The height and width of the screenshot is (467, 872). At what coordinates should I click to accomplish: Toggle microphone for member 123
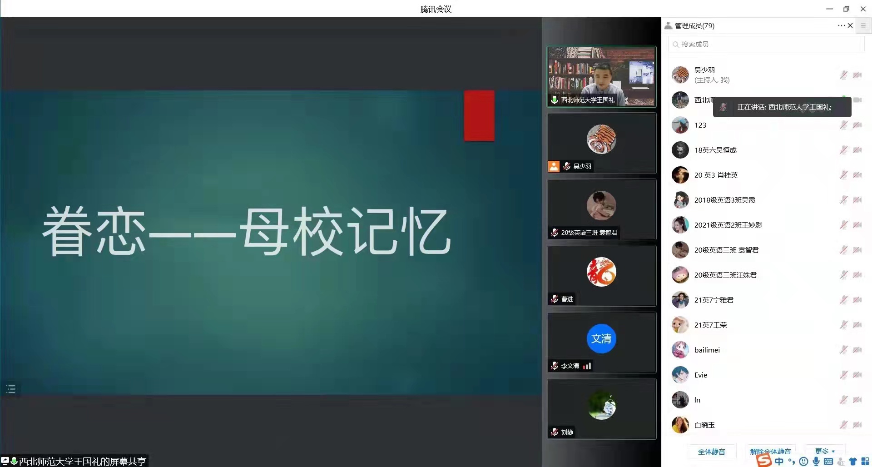(x=843, y=125)
